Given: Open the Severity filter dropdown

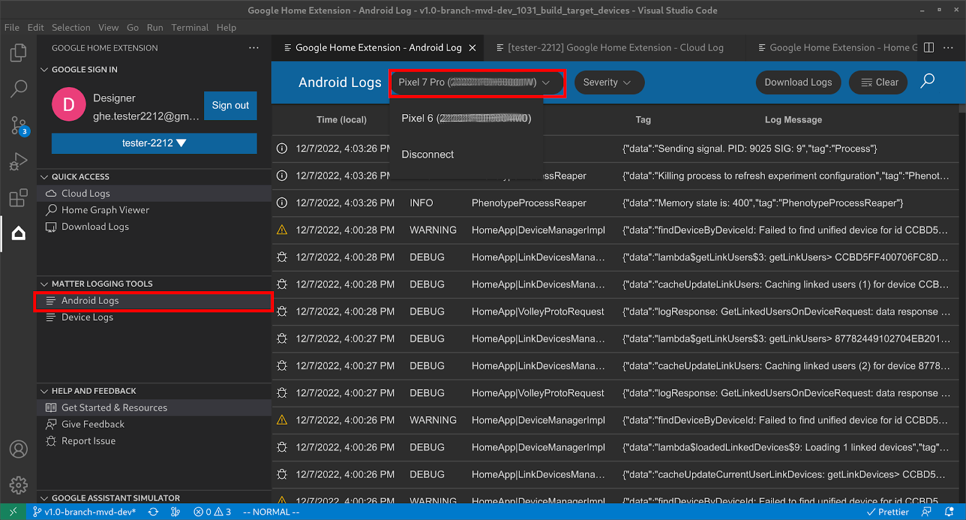Looking at the screenshot, I should [609, 83].
